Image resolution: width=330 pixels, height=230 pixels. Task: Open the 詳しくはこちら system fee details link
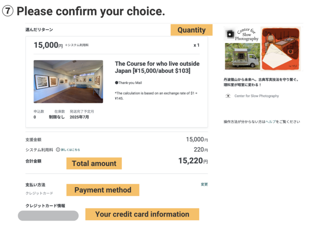point(70,150)
